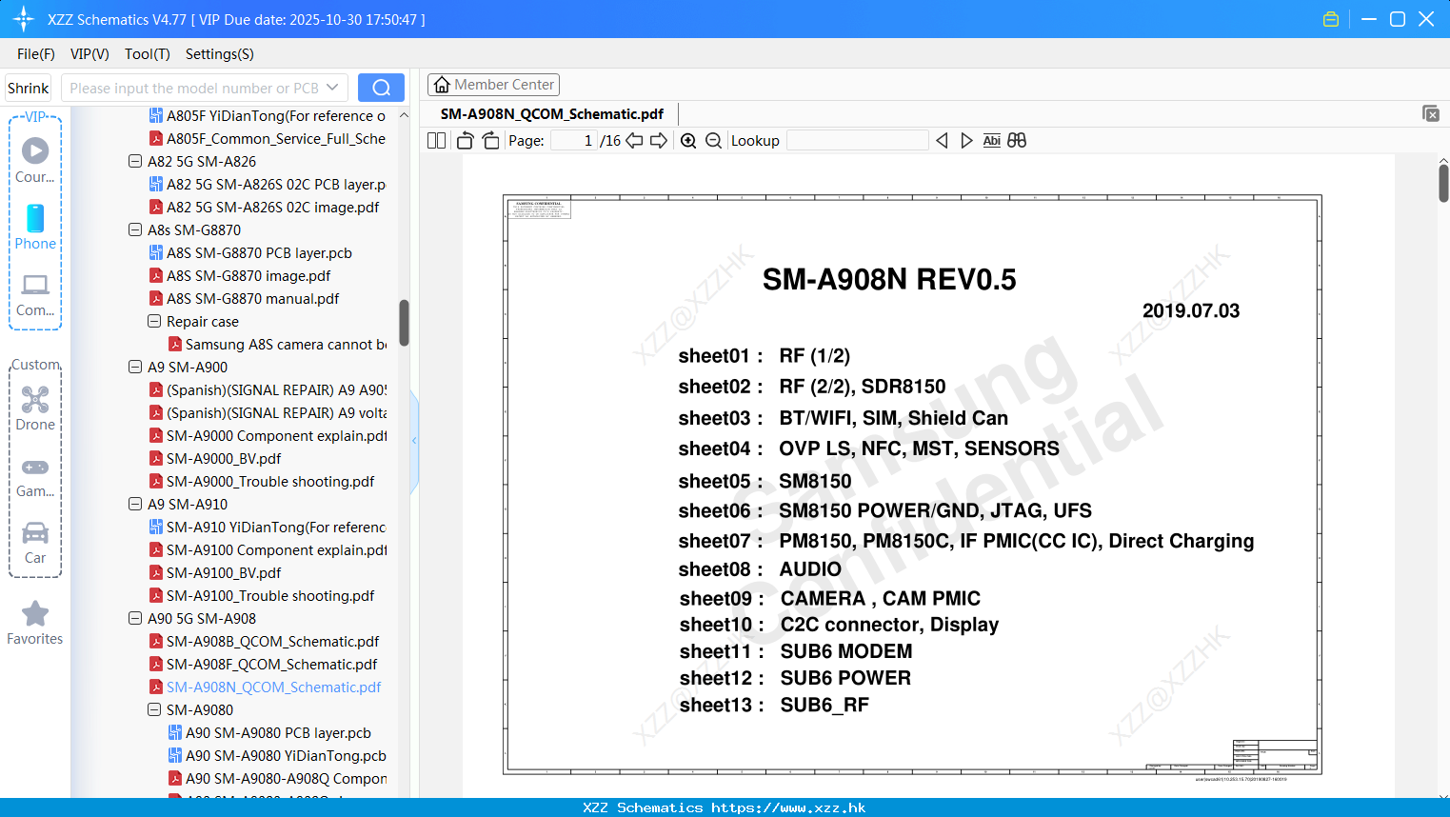Collapse the A82 5G SM-A826 node
The image size is (1450, 817).
pyautogui.click(x=135, y=162)
